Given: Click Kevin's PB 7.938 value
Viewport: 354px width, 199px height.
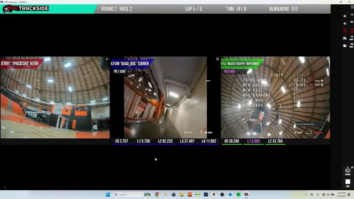Looking at the screenshot, I should 119,71.
